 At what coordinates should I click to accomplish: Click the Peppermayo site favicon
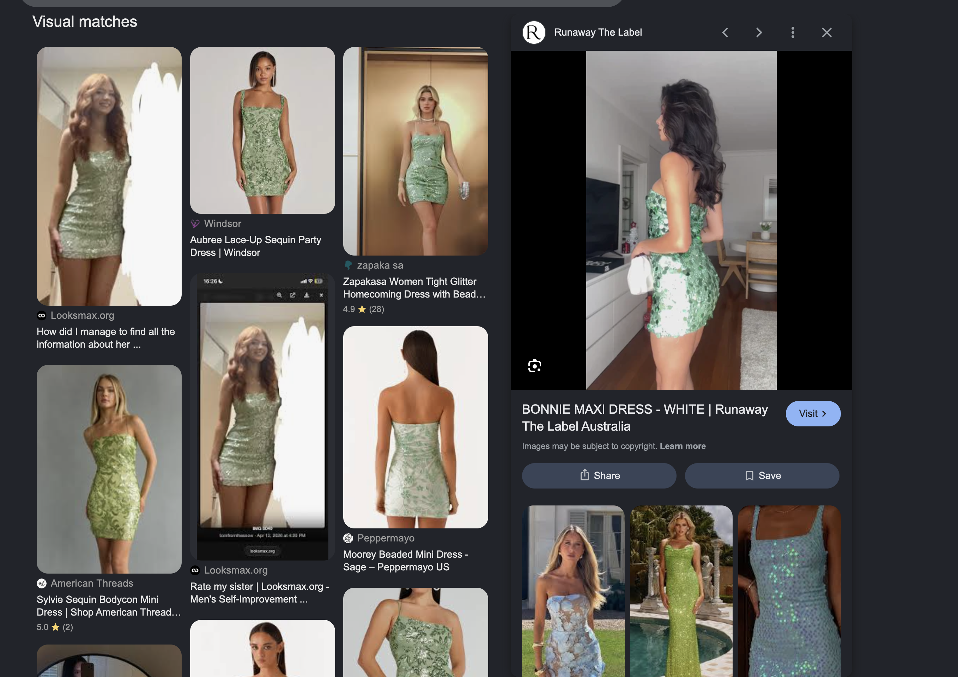348,538
